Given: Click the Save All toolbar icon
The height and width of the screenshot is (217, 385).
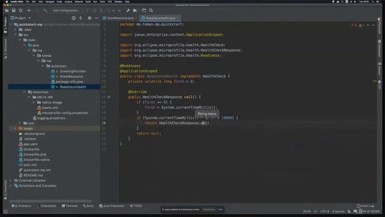Looking at the screenshot, I should point(14,11).
